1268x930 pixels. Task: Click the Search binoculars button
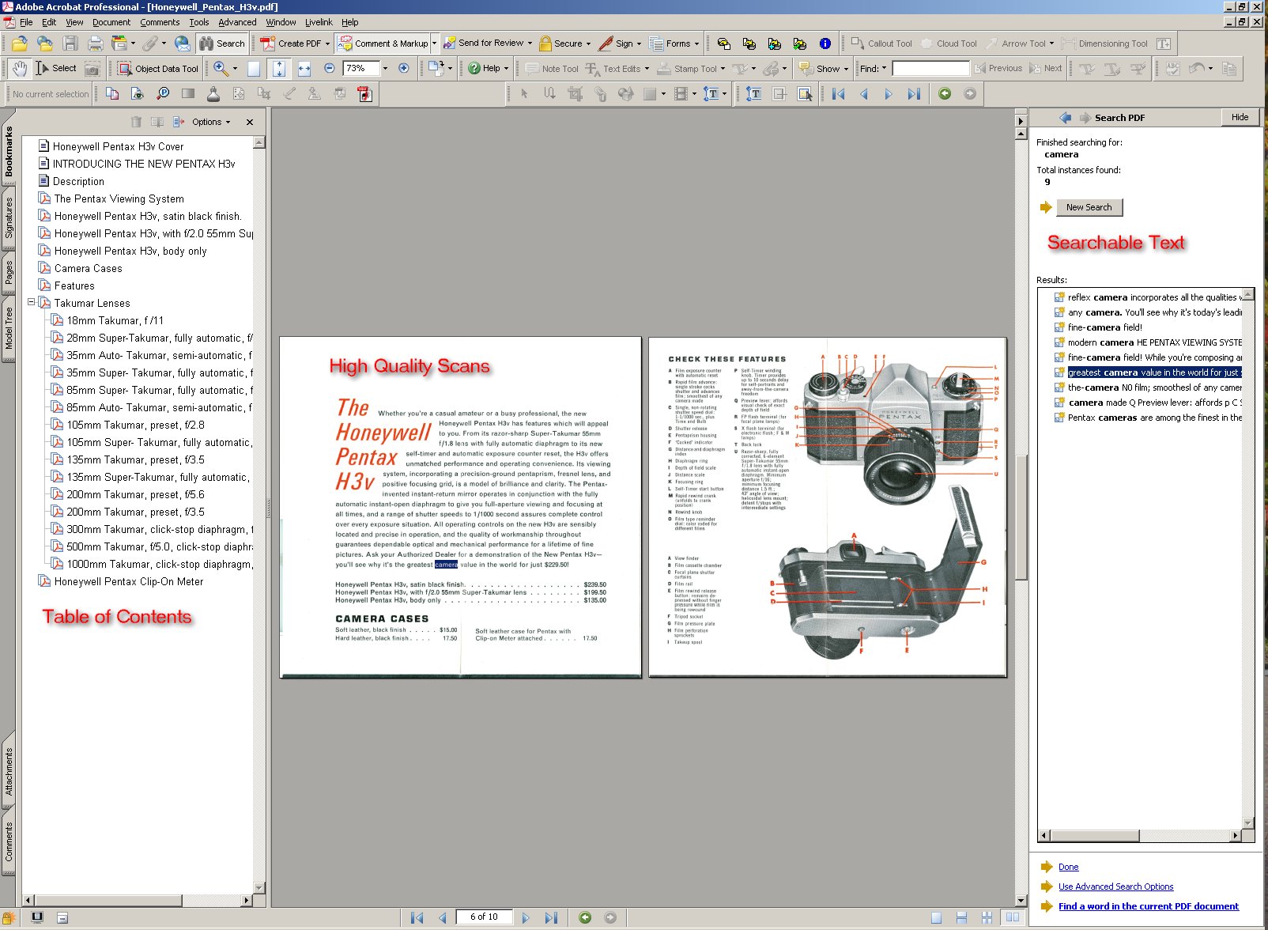coord(222,43)
